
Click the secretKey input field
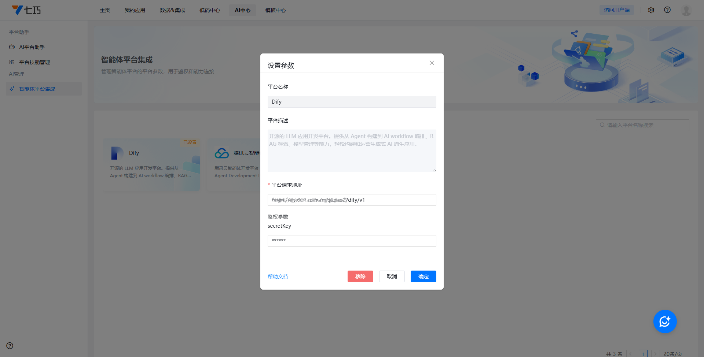point(352,241)
